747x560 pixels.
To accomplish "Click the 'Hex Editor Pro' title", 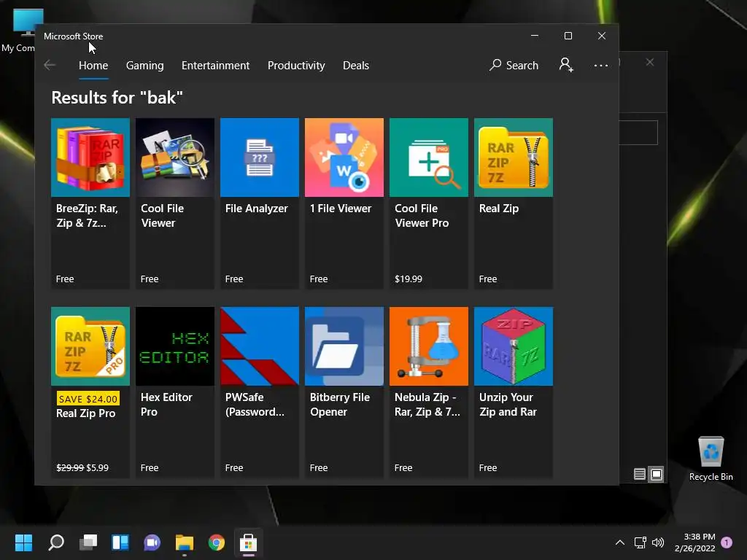I will click(166, 404).
